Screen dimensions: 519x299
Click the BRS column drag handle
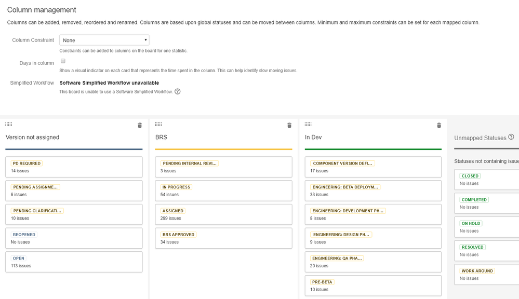pyautogui.click(x=158, y=125)
